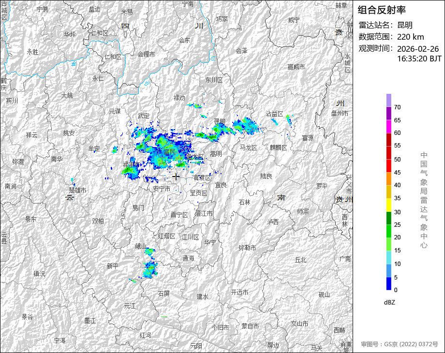
Task: Click the cyan 10 dBZ legend swatch
Action: coord(389,257)
